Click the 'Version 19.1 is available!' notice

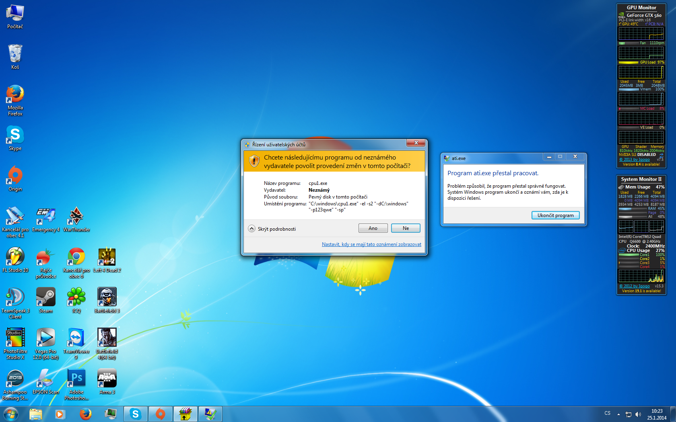641,291
